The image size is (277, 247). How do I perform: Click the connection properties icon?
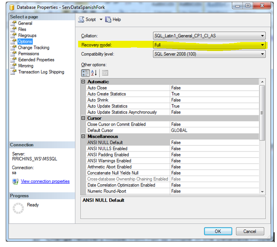click(16, 181)
